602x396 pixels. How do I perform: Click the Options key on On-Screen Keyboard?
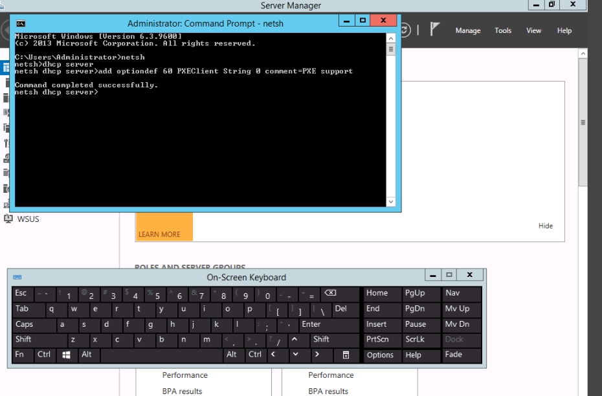(382, 355)
